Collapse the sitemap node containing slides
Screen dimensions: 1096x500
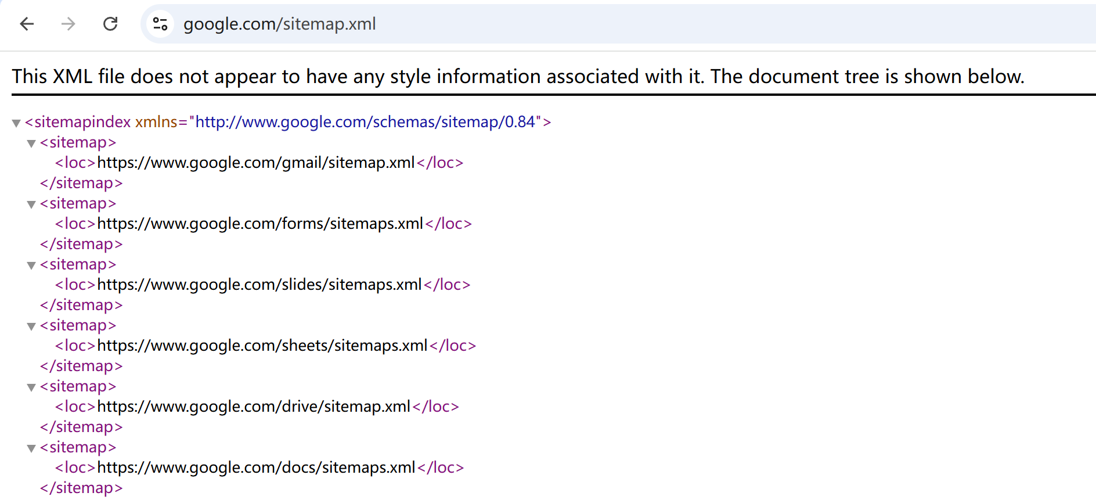point(31,265)
